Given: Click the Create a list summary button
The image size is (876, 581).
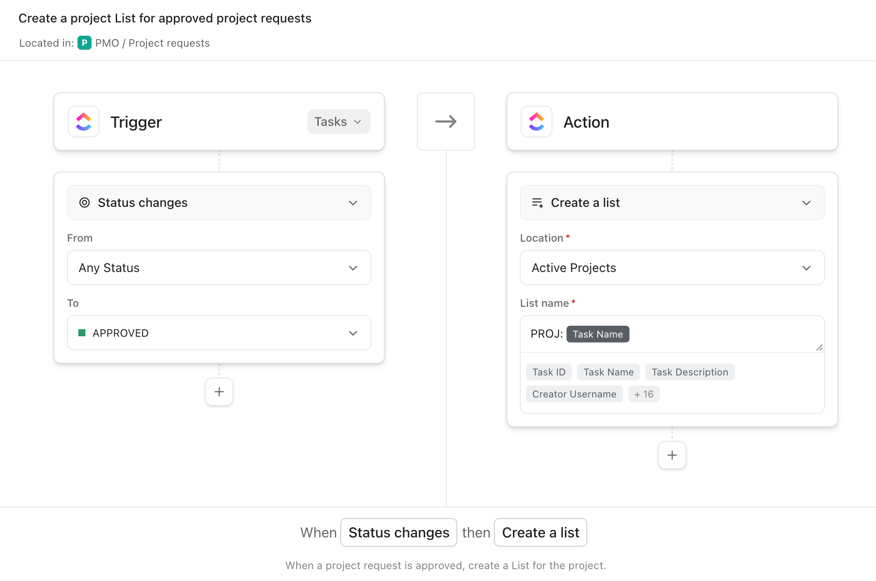Looking at the screenshot, I should point(541,532).
